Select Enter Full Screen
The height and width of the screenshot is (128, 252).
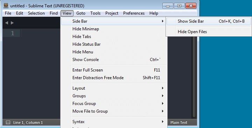click(114, 70)
